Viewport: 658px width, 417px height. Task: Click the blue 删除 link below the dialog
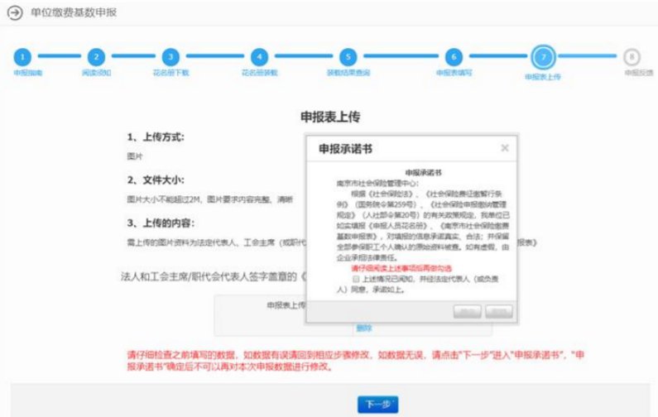point(364,328)
